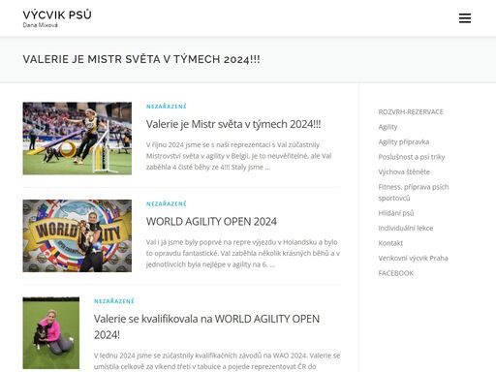Open Valerie se kvalifikovala na WAO article
Image resolution: width=496 pixels, height=372 pixels.
tap(206, 326)
